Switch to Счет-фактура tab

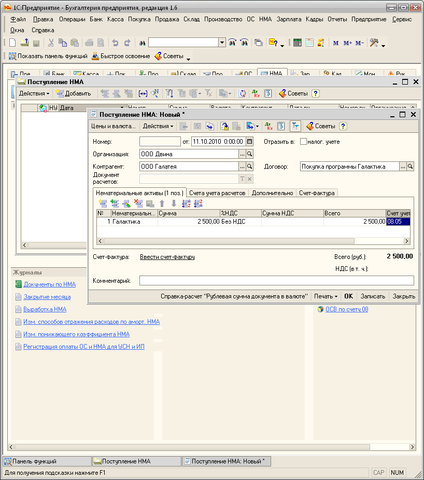tap(317, 193)
